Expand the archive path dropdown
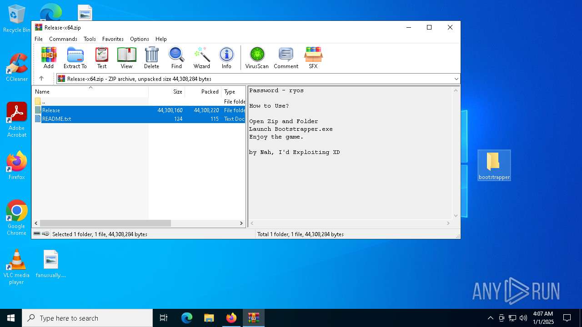Viewport: 582px width, 327px height. [456, 79]
